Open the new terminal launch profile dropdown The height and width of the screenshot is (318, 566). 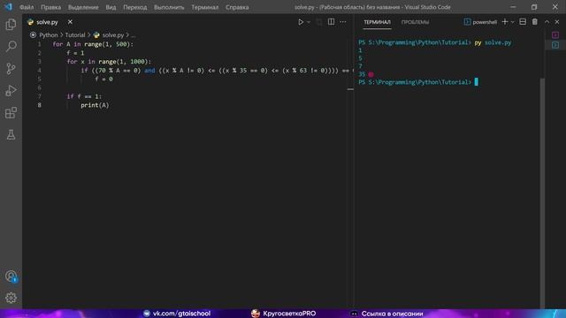point(513,22)
